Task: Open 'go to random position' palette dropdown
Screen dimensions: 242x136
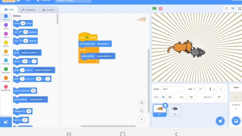Action: [30, 53]
